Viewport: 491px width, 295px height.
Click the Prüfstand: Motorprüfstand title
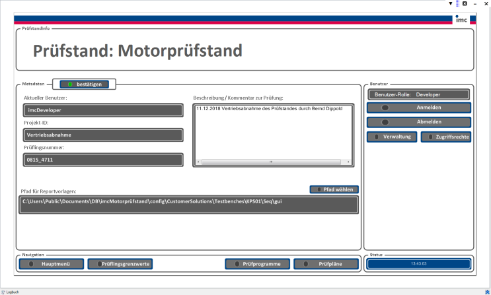pos(137,51)
